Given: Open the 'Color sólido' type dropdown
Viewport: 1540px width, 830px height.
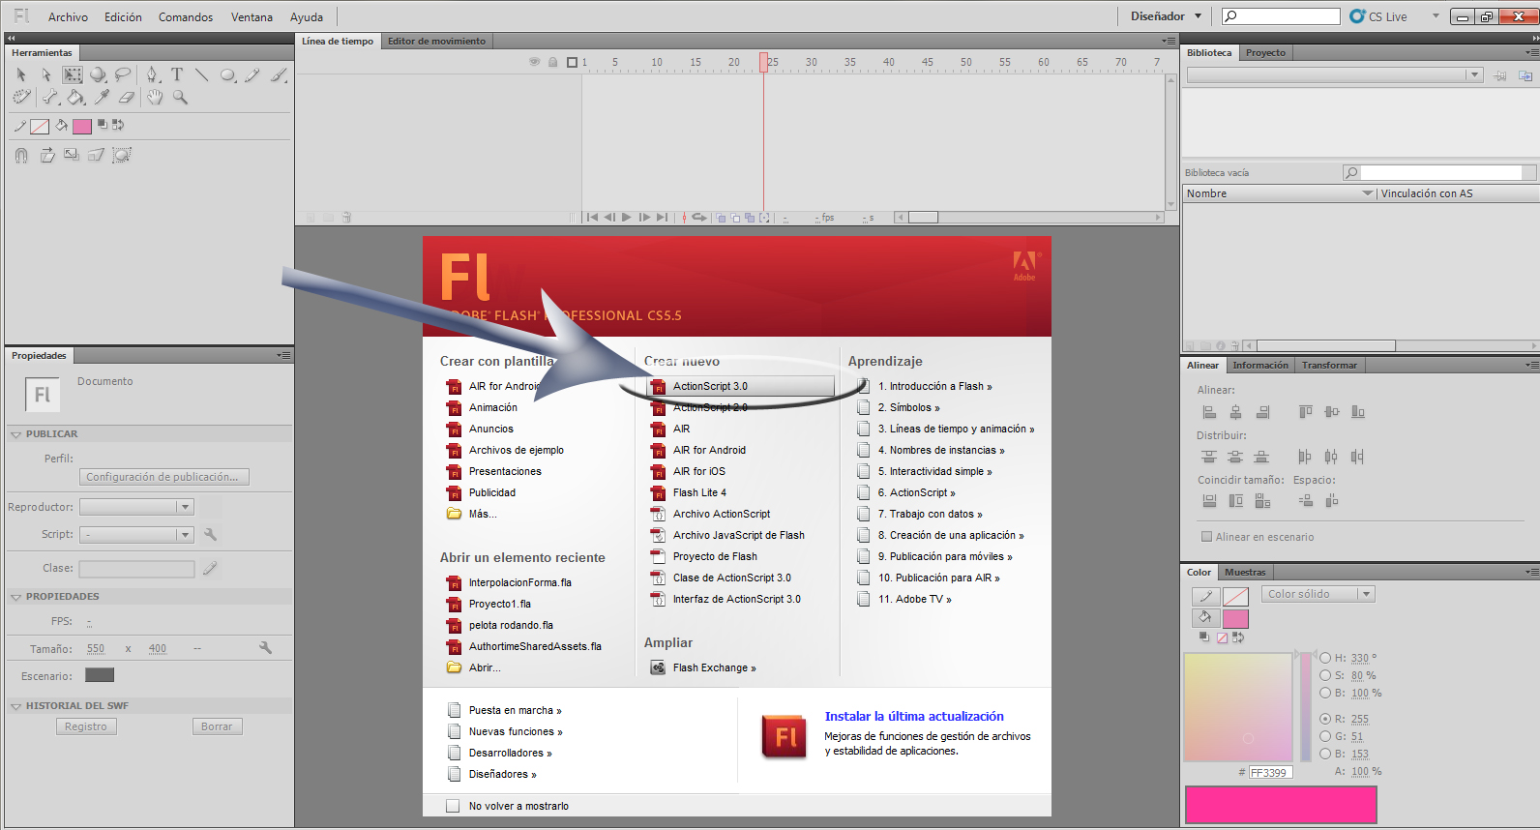Looking at the screenshot, I should click(x=1318, y=594).
